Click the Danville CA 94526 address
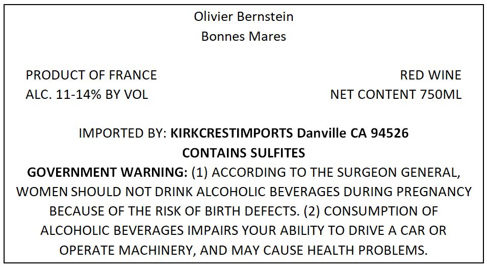This screenshot has width=487, height=268. (x=352, y=133)
